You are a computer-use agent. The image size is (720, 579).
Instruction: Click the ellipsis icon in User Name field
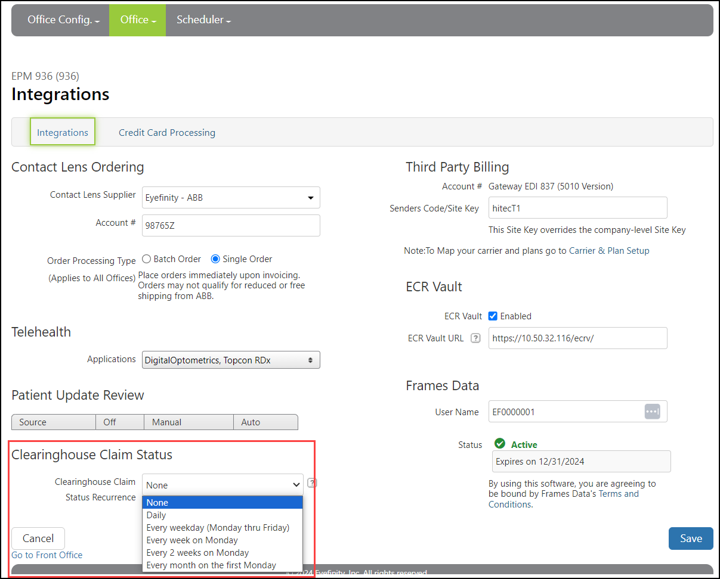point(652,412)
